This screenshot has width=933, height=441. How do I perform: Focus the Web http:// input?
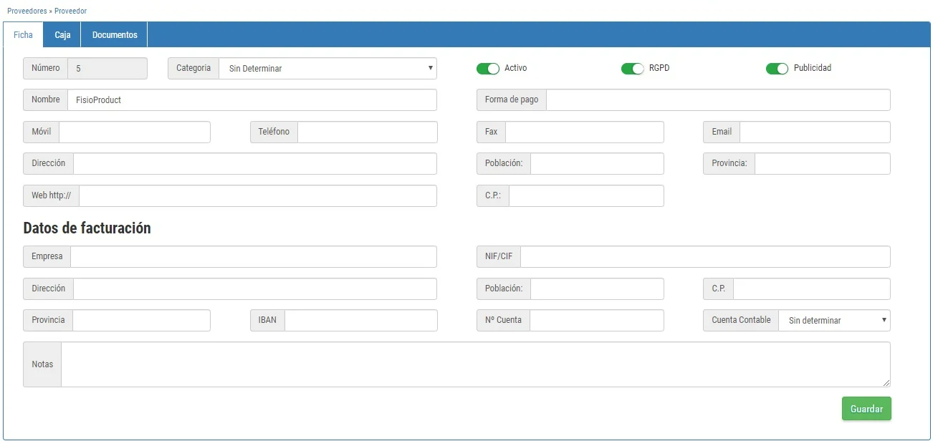(x=257, y=196)
